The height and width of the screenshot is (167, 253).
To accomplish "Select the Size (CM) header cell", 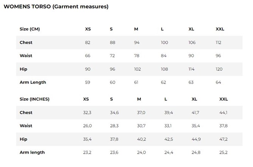I will [30, 29].
